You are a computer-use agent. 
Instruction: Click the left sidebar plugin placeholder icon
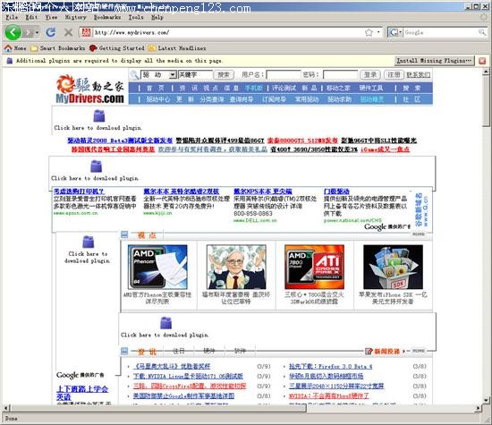point(88,242)
